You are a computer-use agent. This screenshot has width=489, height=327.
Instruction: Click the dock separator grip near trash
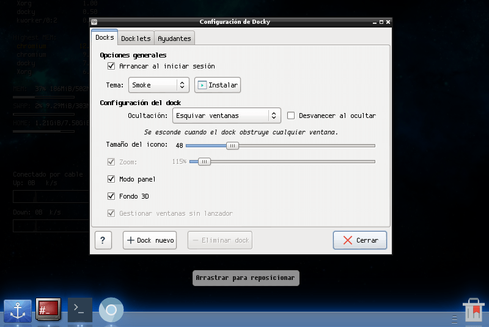(454, 319)
